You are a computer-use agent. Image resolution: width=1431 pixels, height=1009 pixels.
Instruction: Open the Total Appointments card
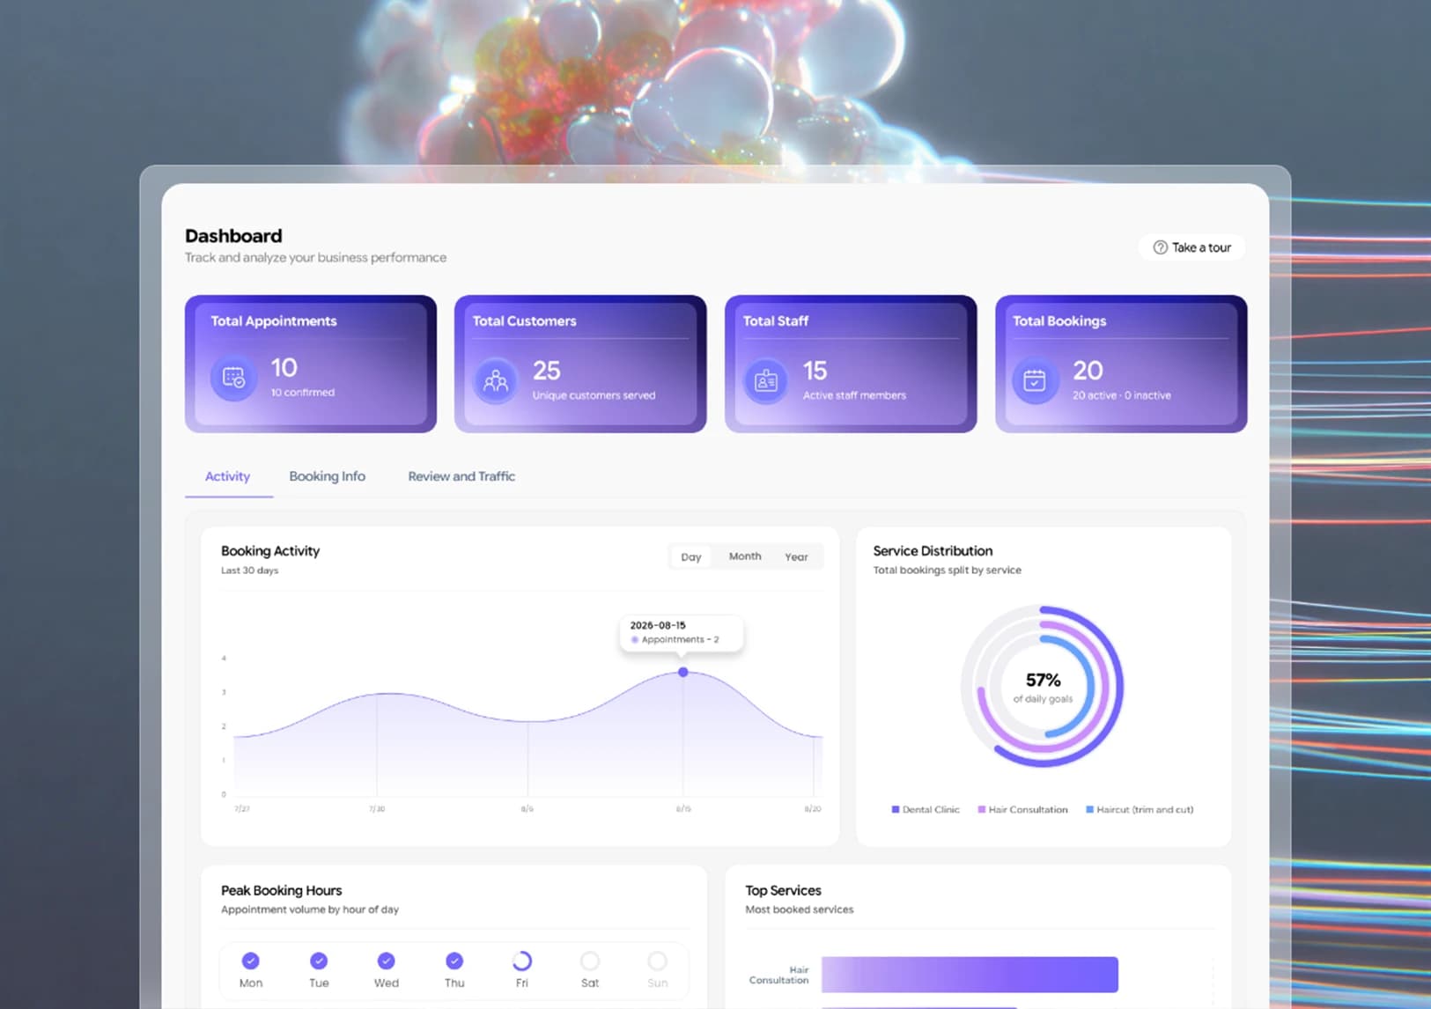[x=311, y=364]
